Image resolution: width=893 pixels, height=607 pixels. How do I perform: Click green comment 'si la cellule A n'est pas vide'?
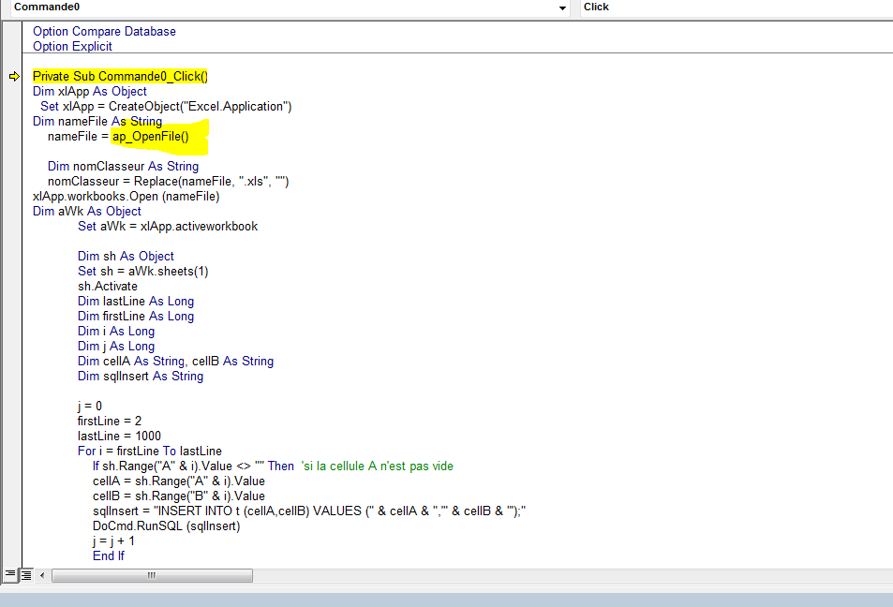[377, 466]
